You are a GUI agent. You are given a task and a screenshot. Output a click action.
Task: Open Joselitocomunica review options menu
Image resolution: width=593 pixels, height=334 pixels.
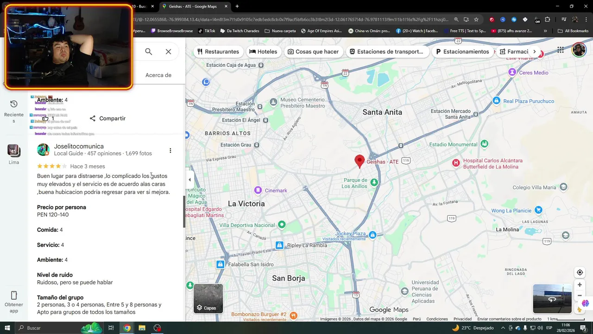pyautogui.click(x=170, y=150)
